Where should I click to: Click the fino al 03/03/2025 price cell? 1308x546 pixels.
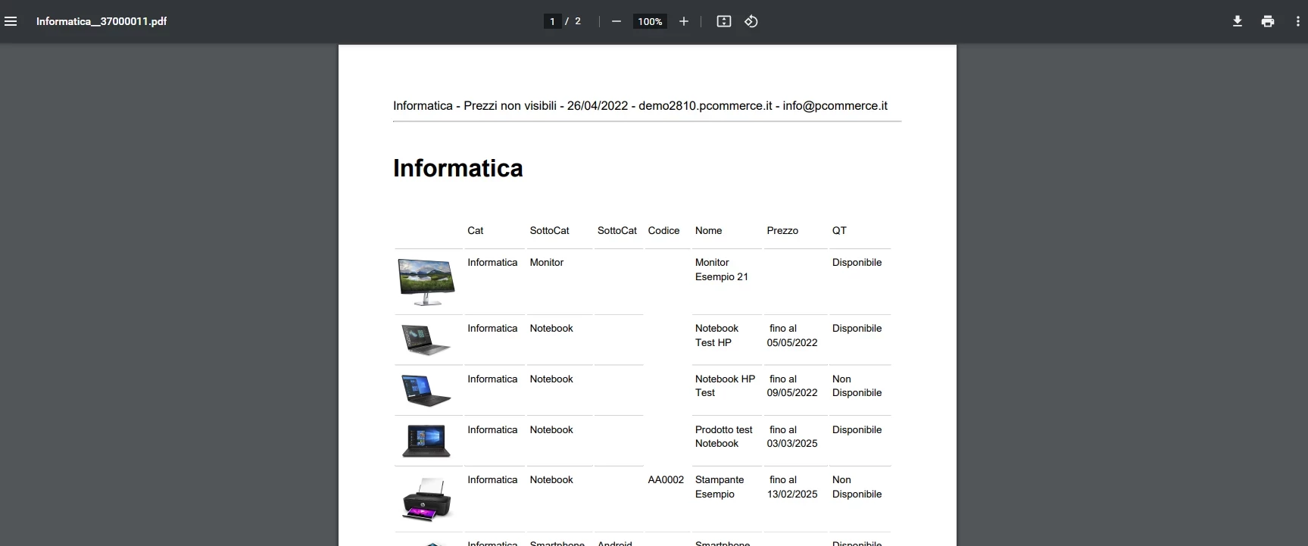coord(792,436)
